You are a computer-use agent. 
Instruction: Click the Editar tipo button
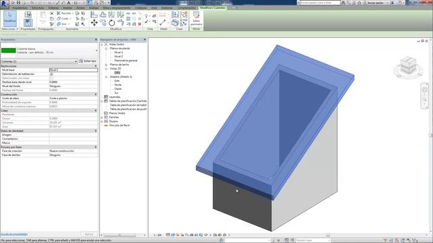click(88, 61)
